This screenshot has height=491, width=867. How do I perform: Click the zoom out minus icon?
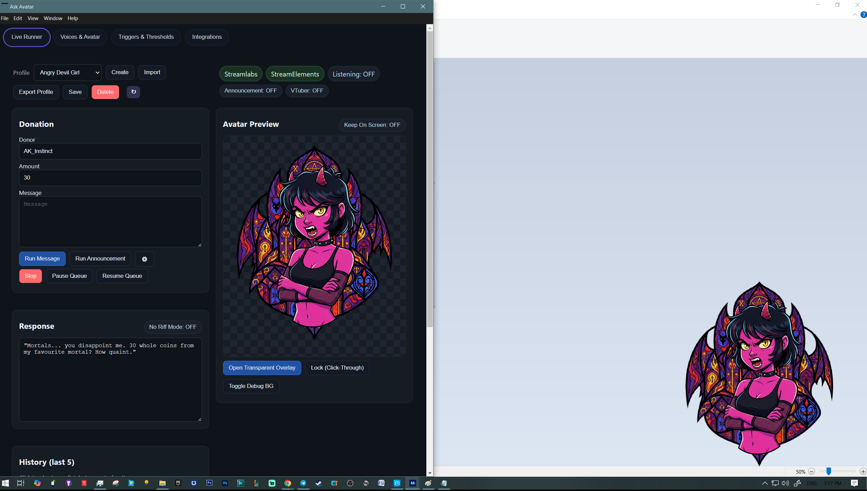tap(812, 471)
